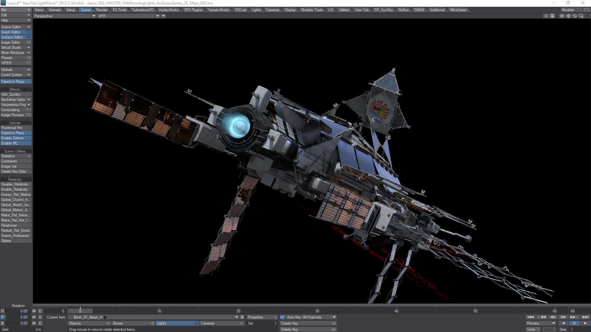This screenshot has width=591, height=332.
Task: Click the viewport move arrows icon
Action: 568,16
